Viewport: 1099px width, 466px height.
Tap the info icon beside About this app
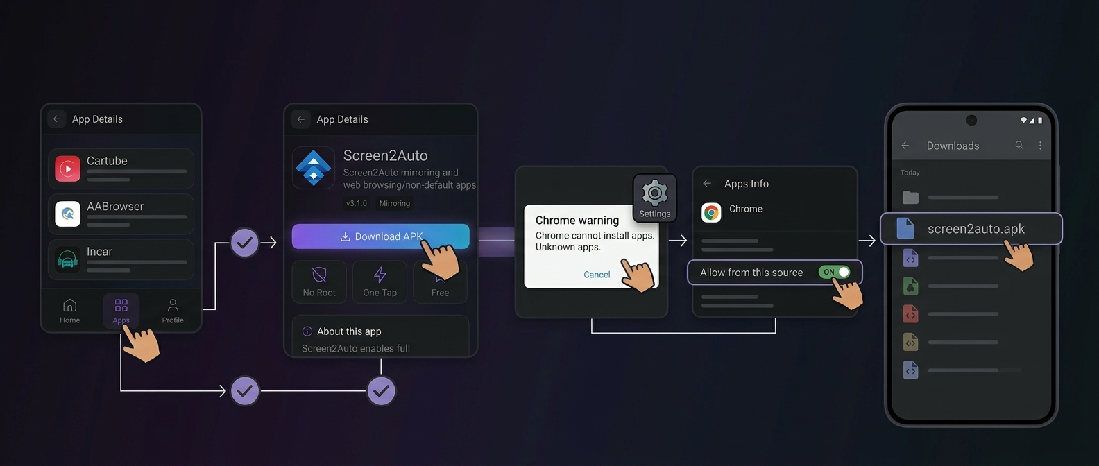307,331
